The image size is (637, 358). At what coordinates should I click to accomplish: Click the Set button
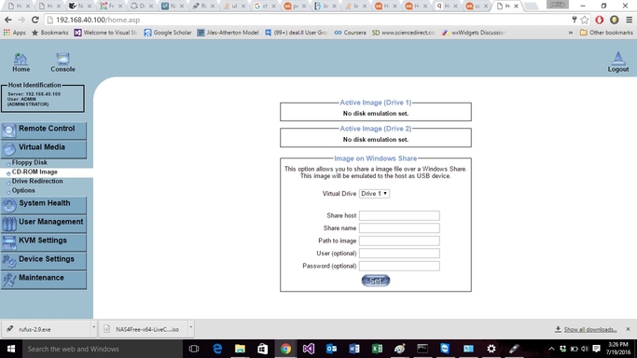pyautogui.click(x=375, y=281)
